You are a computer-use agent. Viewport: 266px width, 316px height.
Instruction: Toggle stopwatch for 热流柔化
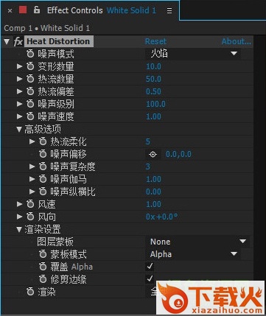click(43, 141)
